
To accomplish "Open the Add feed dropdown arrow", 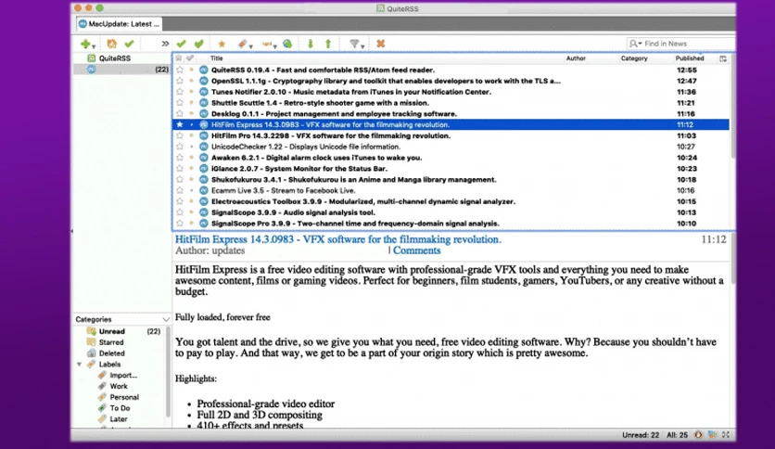I will coord(94,46).
